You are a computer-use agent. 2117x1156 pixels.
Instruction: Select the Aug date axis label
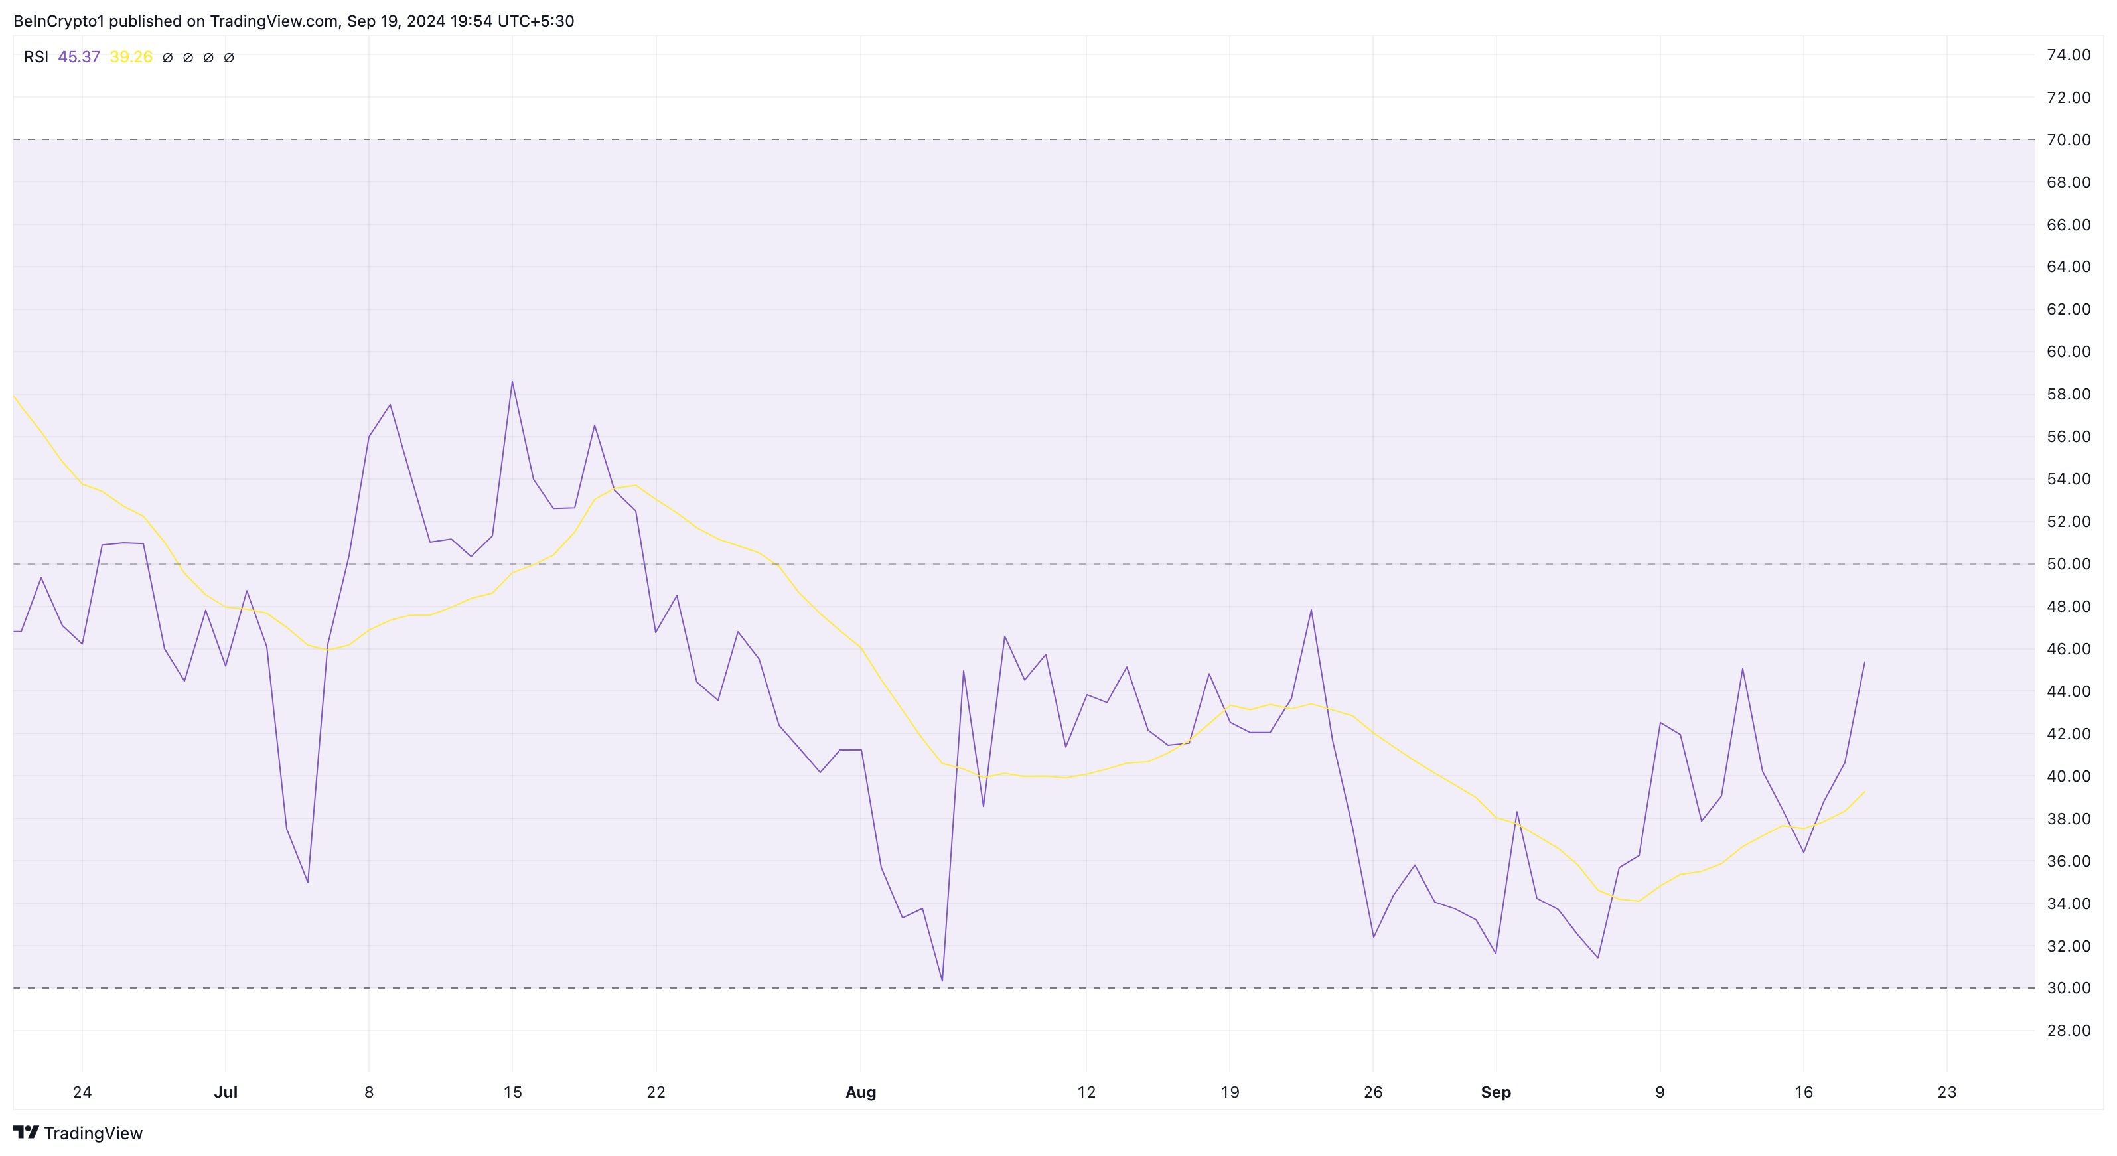pyautogui.click(x=861, y=1092)
